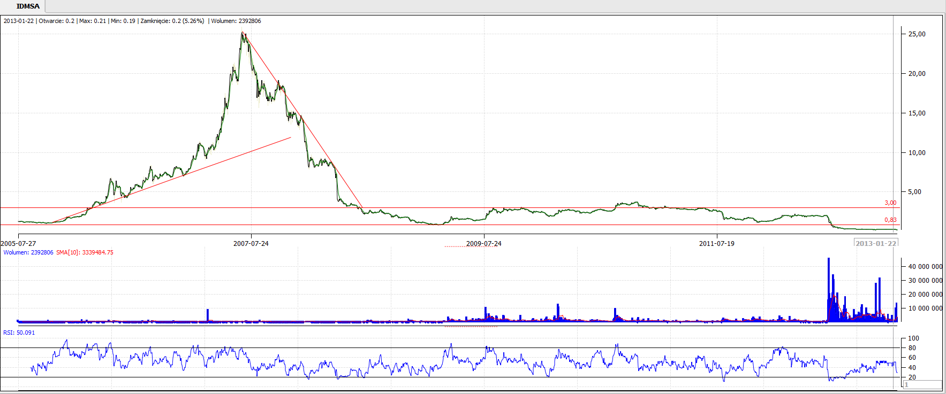The height and width of the screenshot is (394, 946).
Task: Click the 'RSI: 50.091' indicator label
Action: tap(19, 333)
